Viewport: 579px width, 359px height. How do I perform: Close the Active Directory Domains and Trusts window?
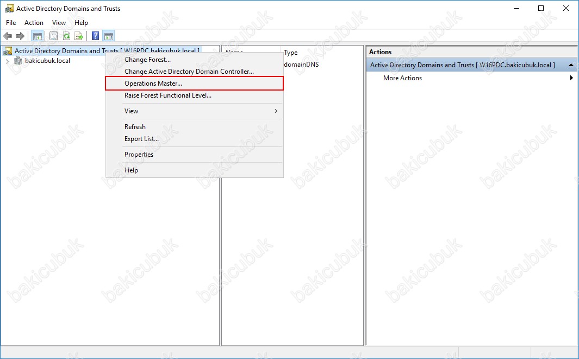[566, 9]
